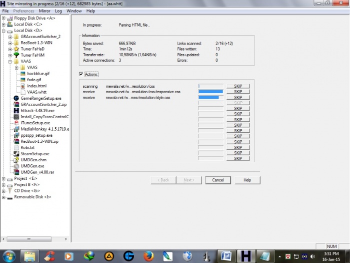Click the tree panel horizontal scrollbar thumb
350x263 pixels.
point(29,239)
